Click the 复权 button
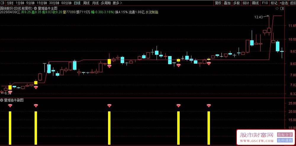This screenshot has height=146, width=296. click(x=218, y=3)
